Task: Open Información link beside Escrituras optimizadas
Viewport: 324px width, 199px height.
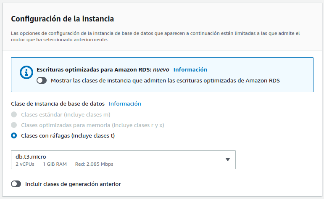Action: point(190,69)
